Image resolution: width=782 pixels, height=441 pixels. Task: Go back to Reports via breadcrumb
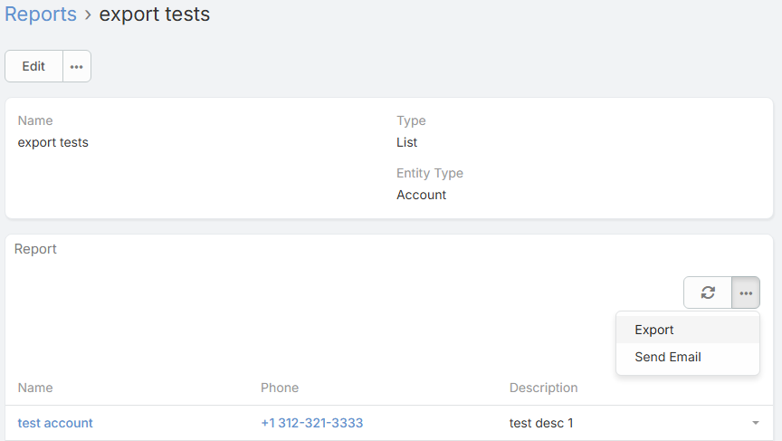click(41, 14)
